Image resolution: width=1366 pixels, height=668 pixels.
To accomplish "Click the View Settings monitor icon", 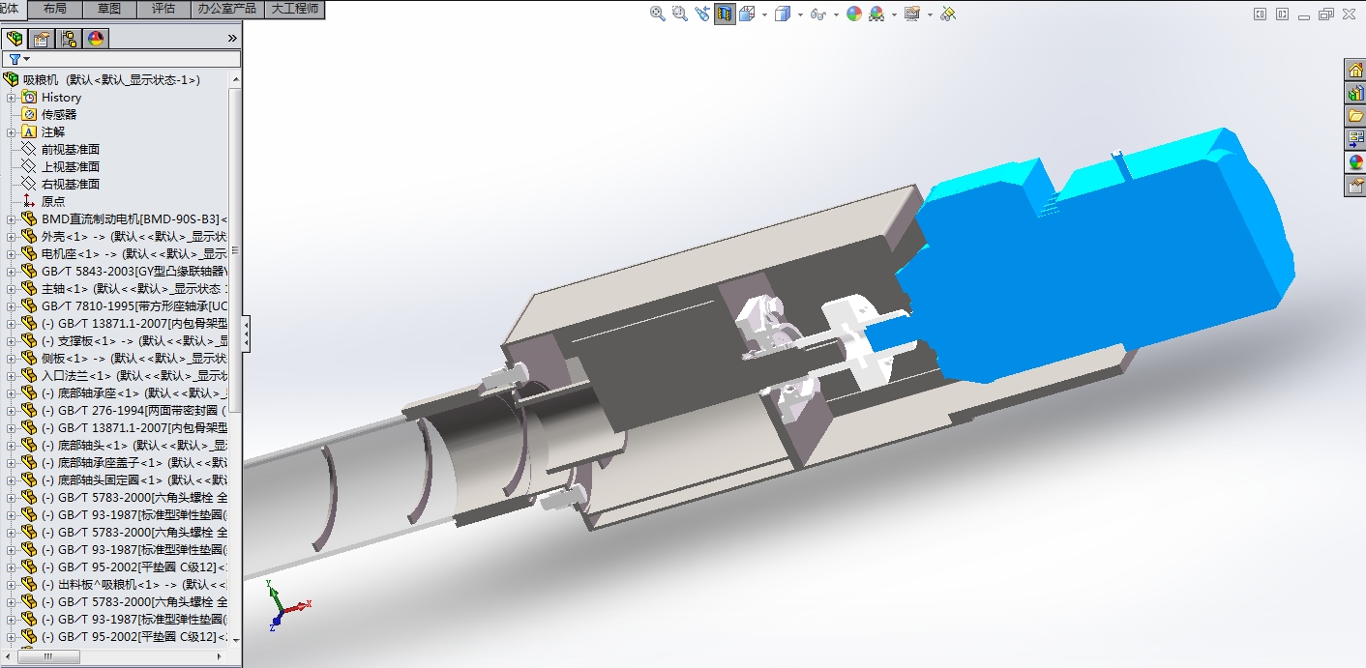I will pyautogui.click(x=912, y=14).
